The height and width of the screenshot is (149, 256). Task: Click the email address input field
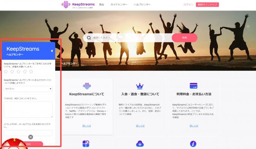coord(28,133)
